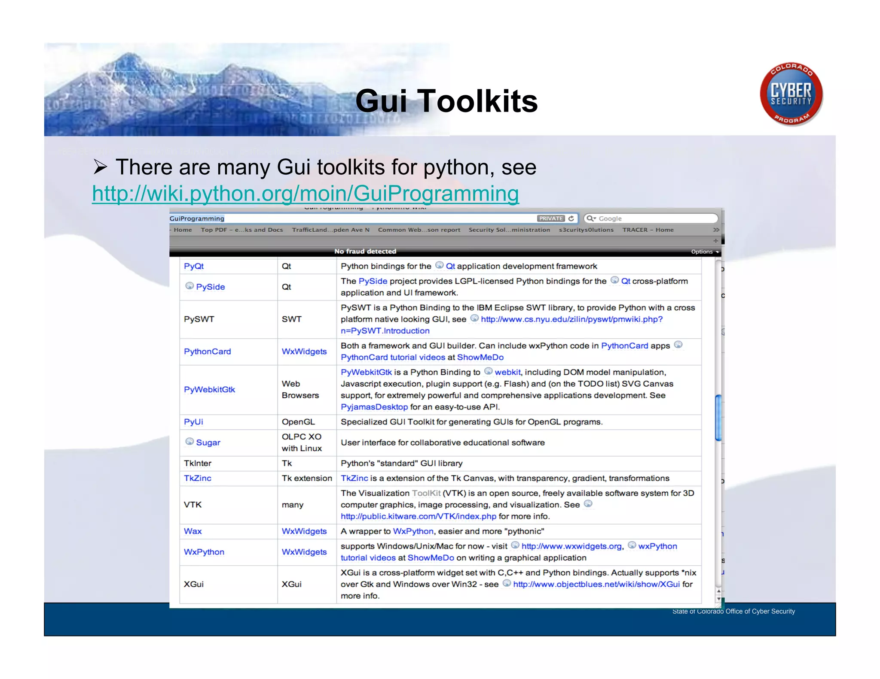
Task: Open the Wax link
Action: tap(192, 531)
